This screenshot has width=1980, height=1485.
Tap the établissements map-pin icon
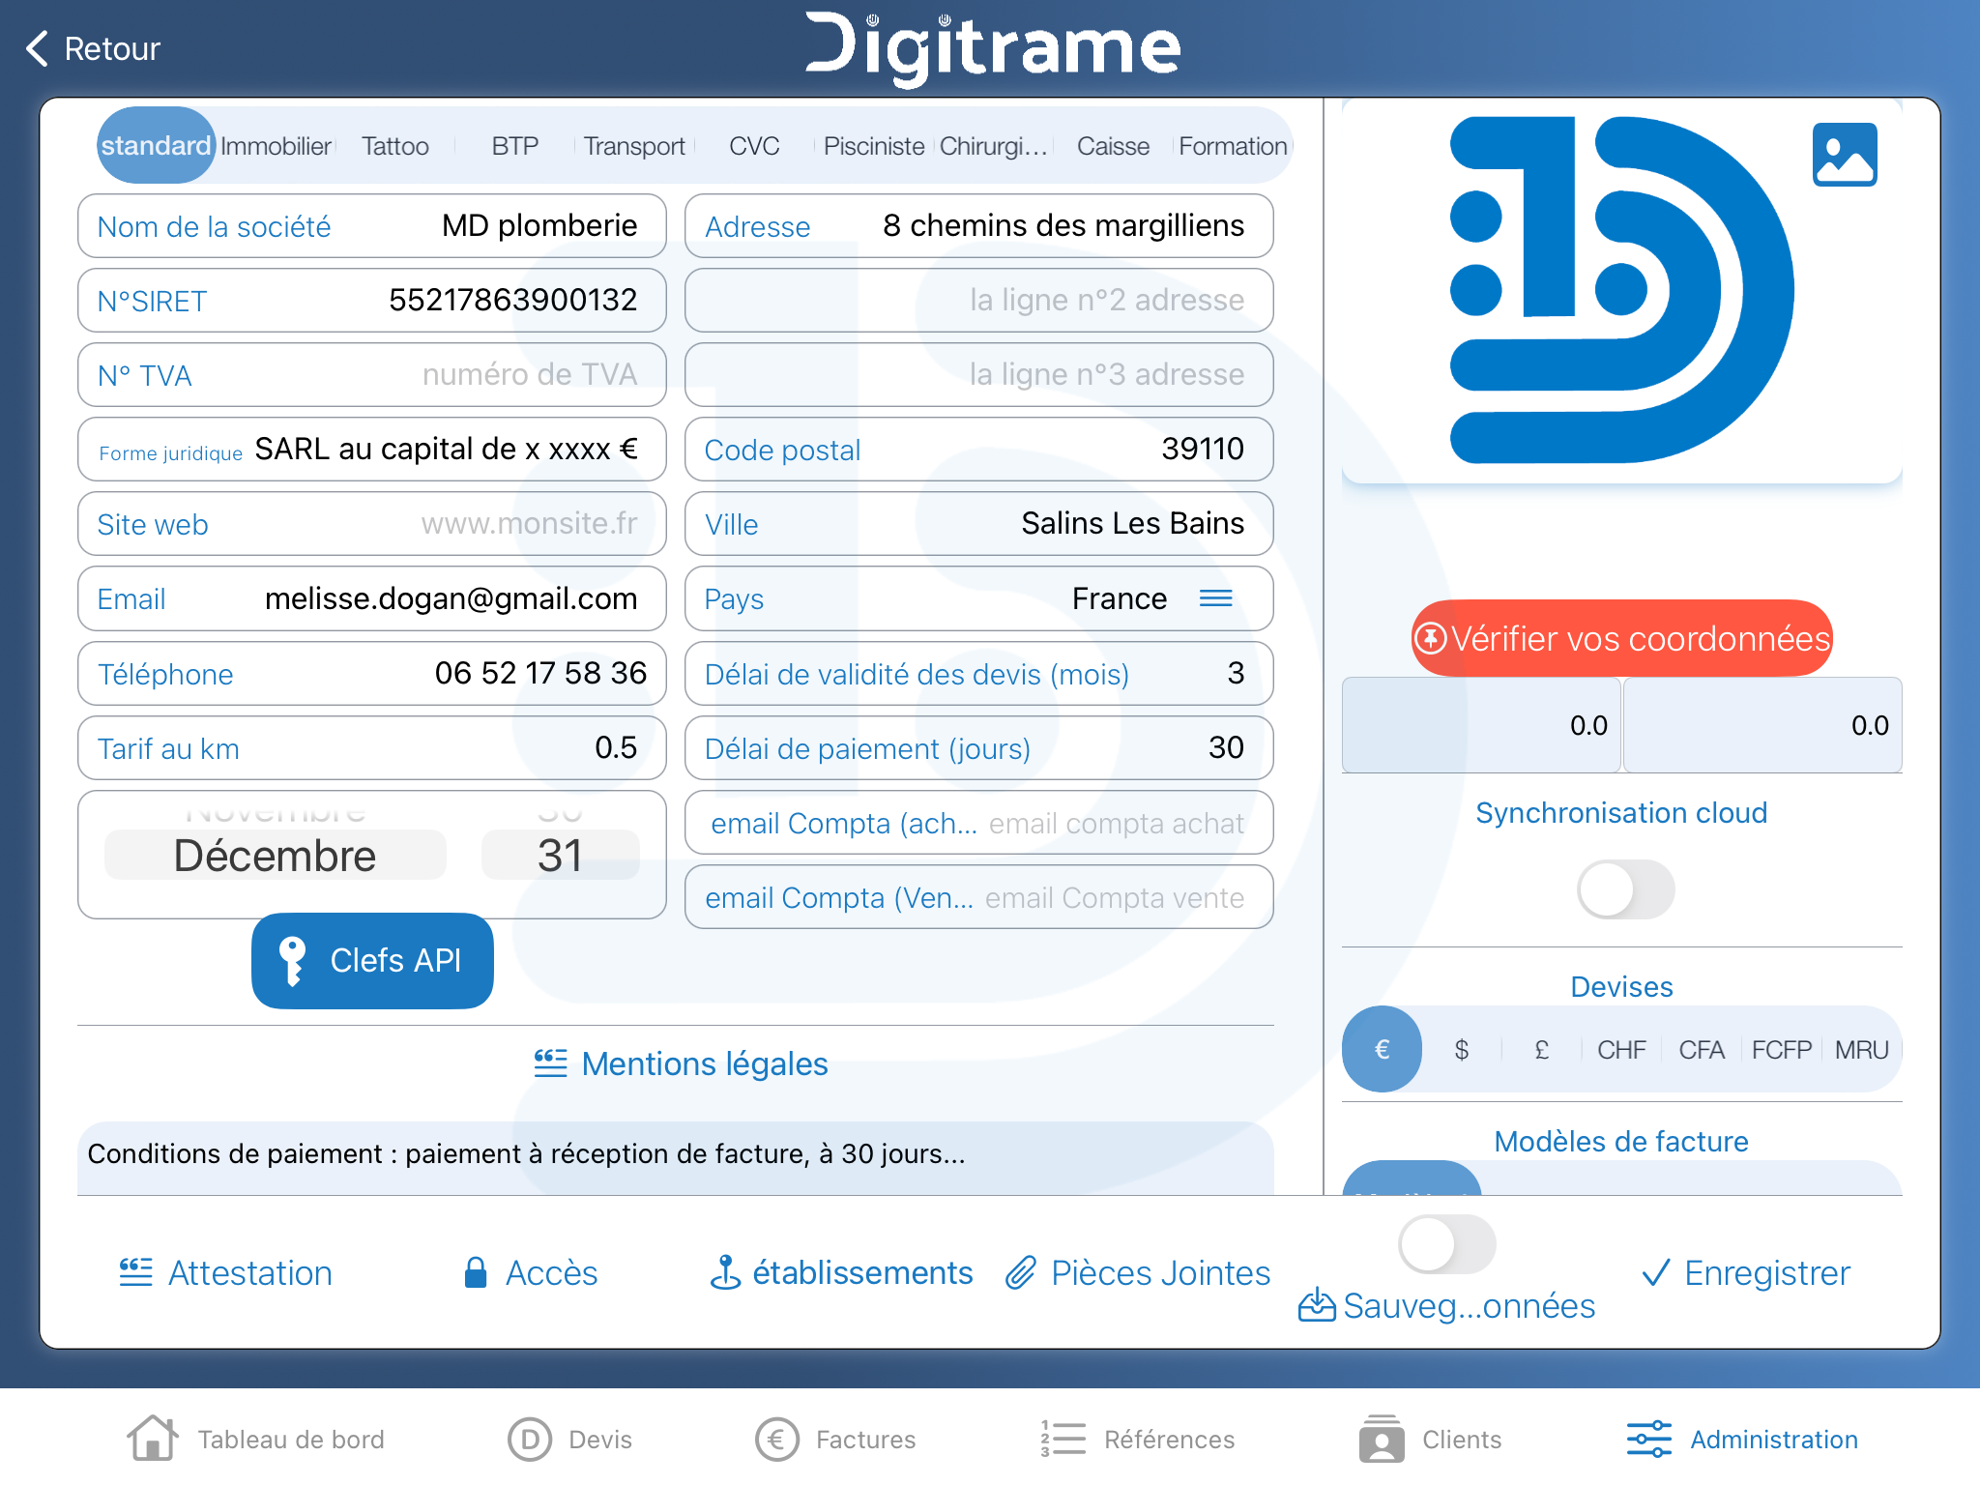pyautogui.click(x=725, y=1272)
